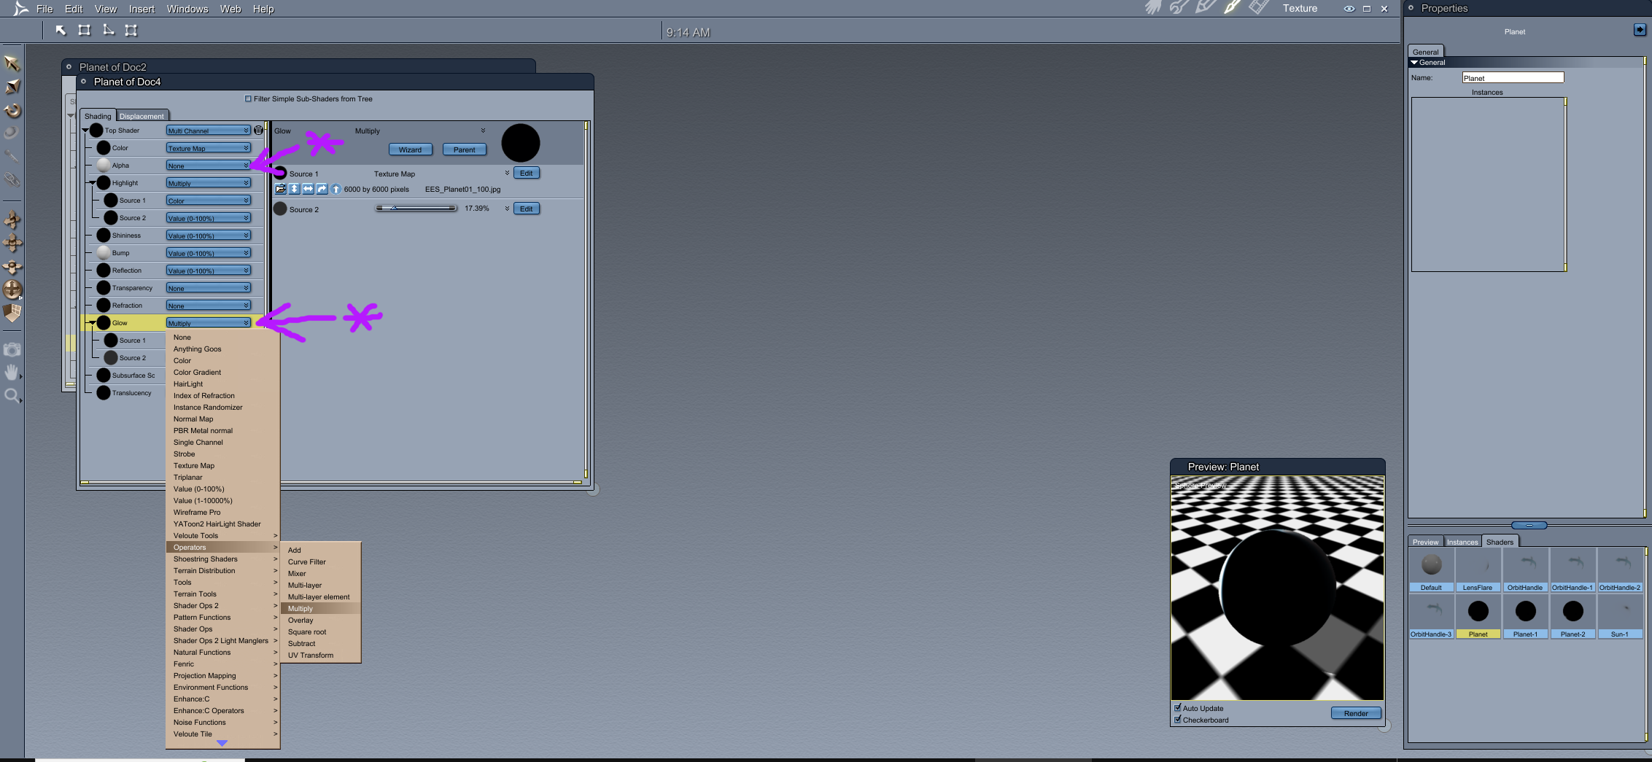Open the Model room wrench icon
This screenshot has height=762, width=1652.
[x=1179, y=8]
